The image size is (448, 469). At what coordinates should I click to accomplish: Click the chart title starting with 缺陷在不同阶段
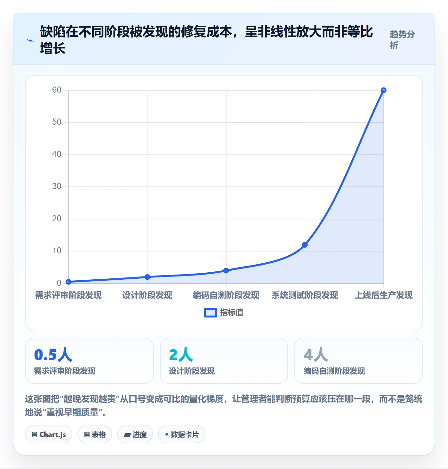206,40
